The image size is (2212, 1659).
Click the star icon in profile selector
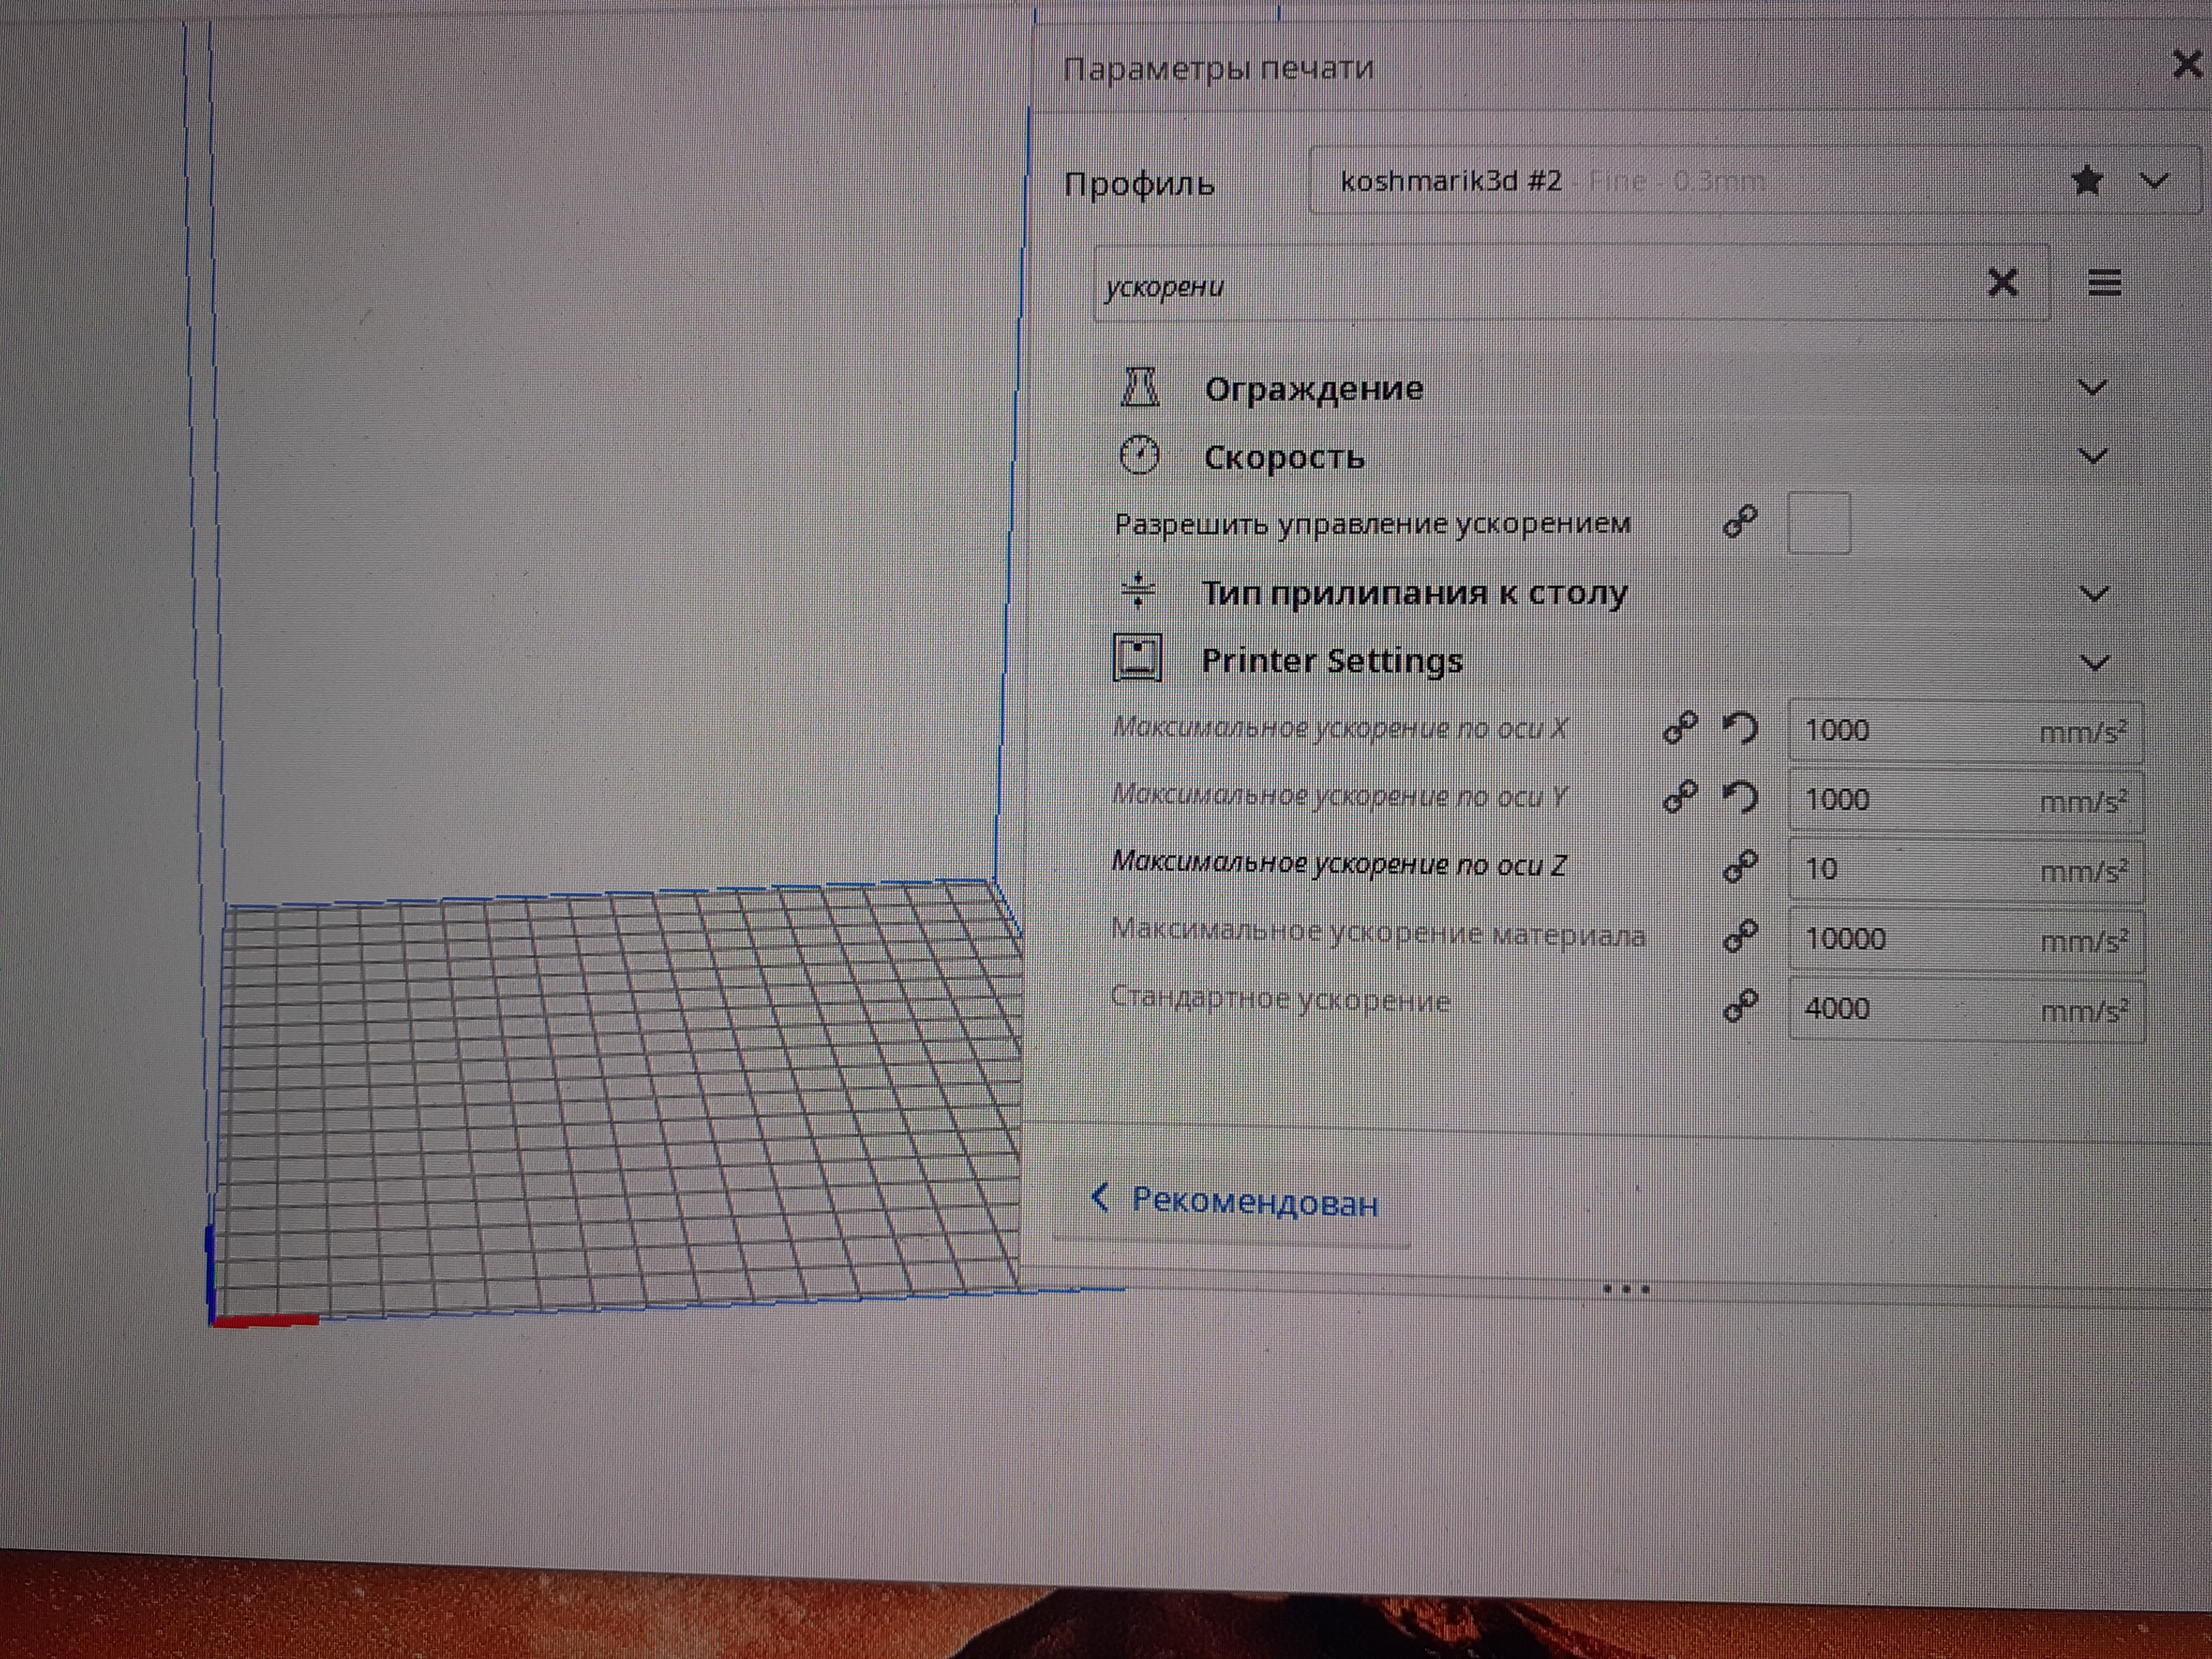pyautogui.click(x=2087, y=181)
